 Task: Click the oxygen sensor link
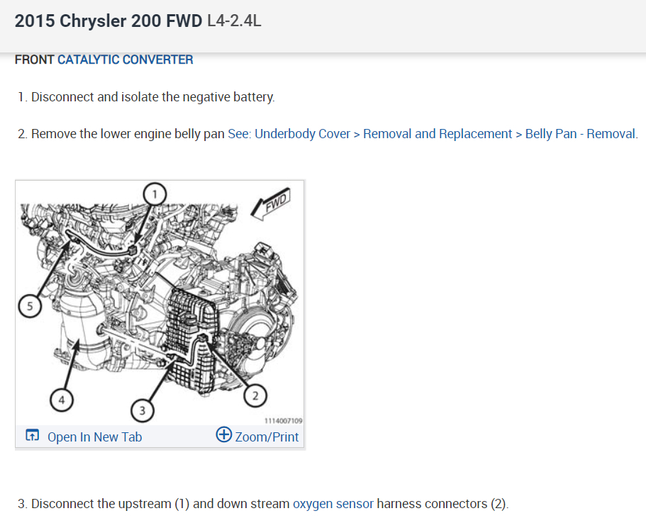[x=333, y=504]
